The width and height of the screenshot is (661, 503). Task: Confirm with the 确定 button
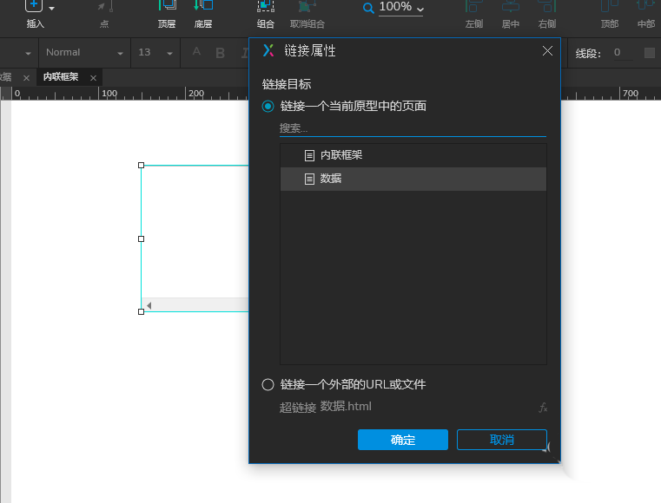click(x=402, y=440)
